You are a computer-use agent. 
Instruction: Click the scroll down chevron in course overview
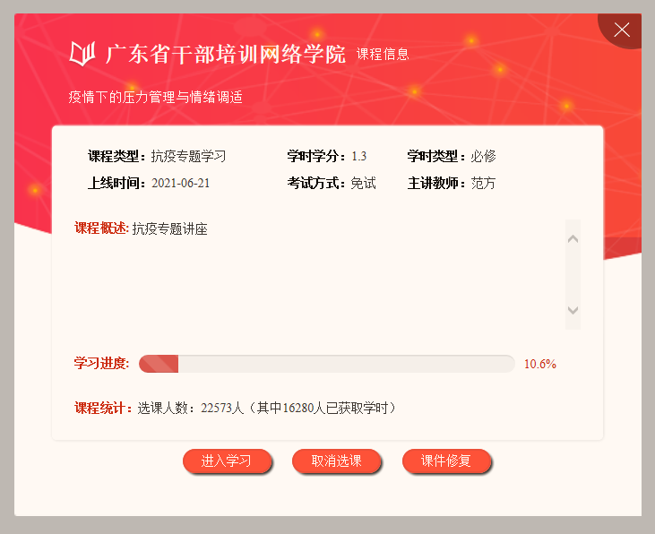coord(573,310)
